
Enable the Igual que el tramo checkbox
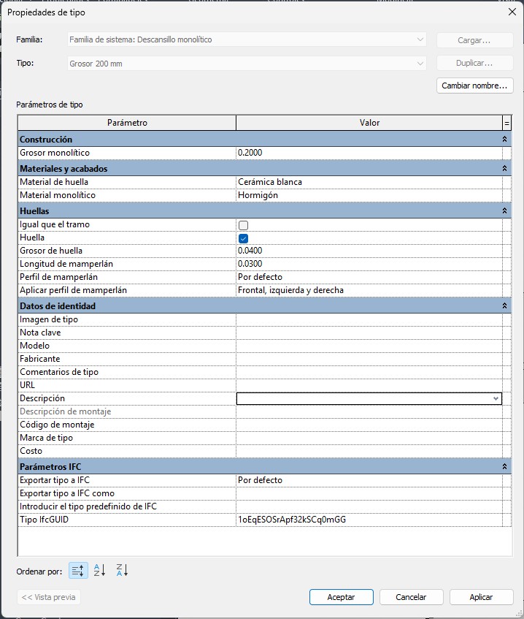(x=244, y=225)
